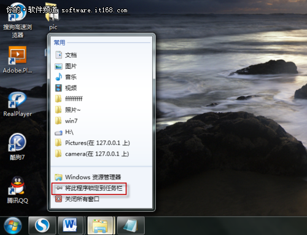Click the 常用 section header text
The width and height of the screenshot is (307, 235).
tap(60, 42)
